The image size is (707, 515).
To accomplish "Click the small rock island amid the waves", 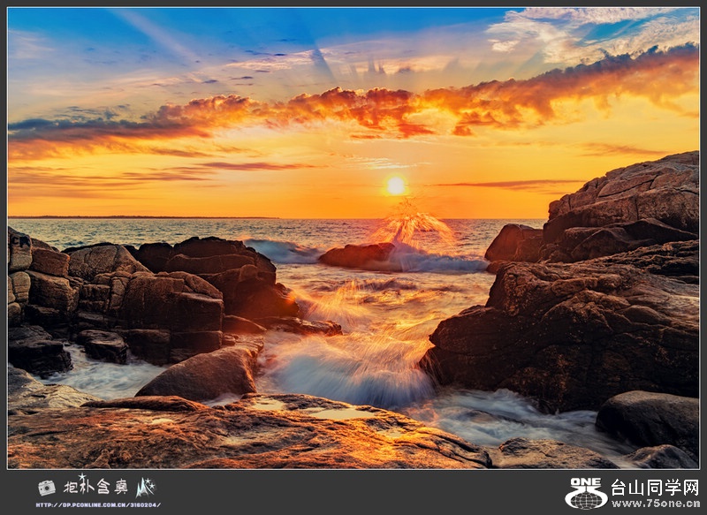I will 358,255.
